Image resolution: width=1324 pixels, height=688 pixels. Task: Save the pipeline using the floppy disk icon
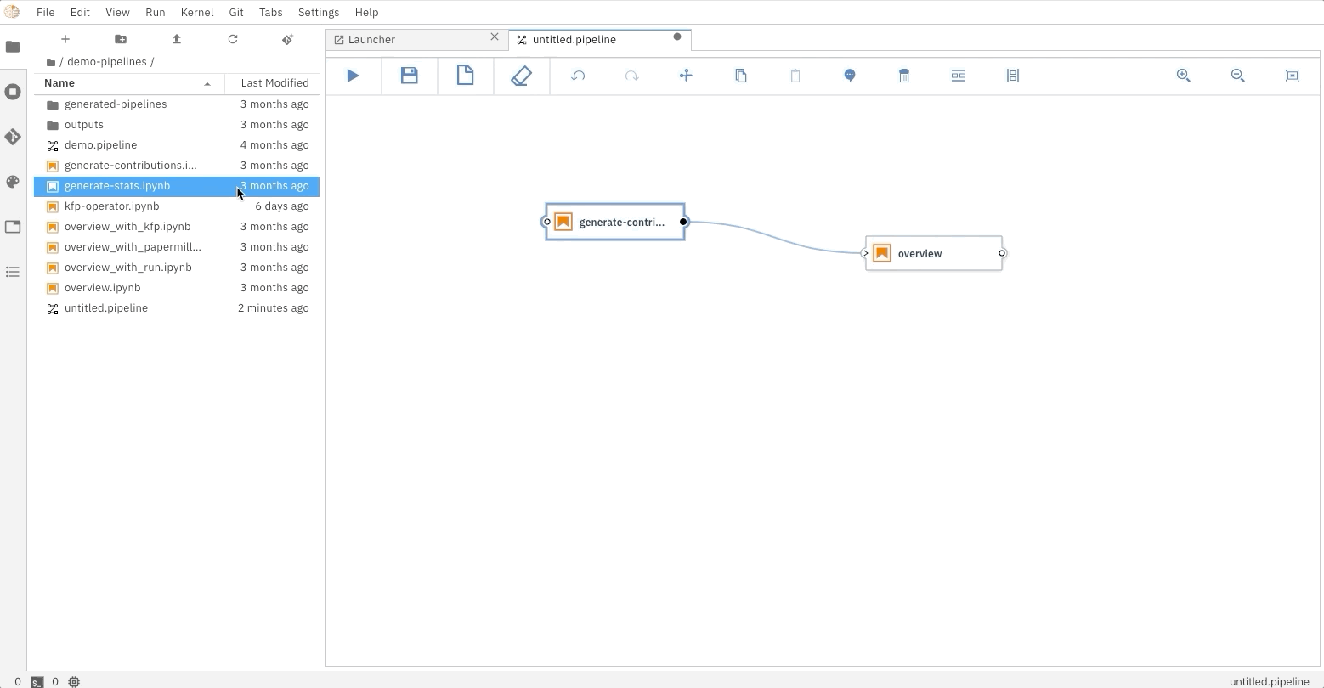[410, 76]
